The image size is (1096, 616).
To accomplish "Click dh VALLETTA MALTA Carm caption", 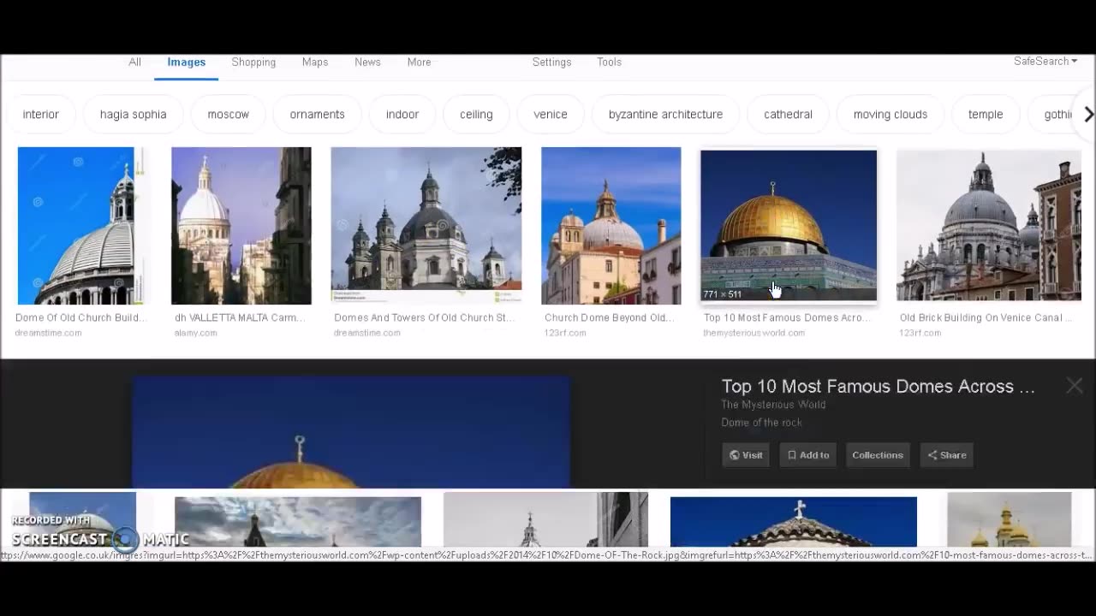I will point(240,317).
